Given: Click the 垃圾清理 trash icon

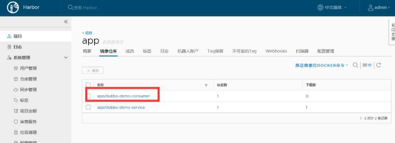Looking at the screenshot, I should [x=15, y=132].
